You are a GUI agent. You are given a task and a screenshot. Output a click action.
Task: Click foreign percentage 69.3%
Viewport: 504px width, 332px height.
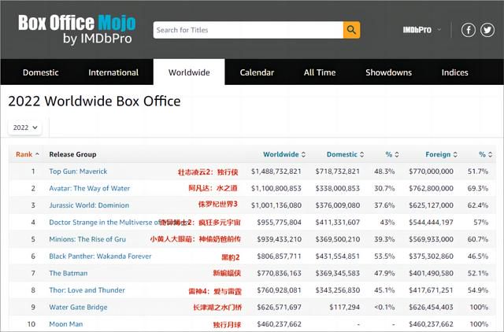[478, 189]
